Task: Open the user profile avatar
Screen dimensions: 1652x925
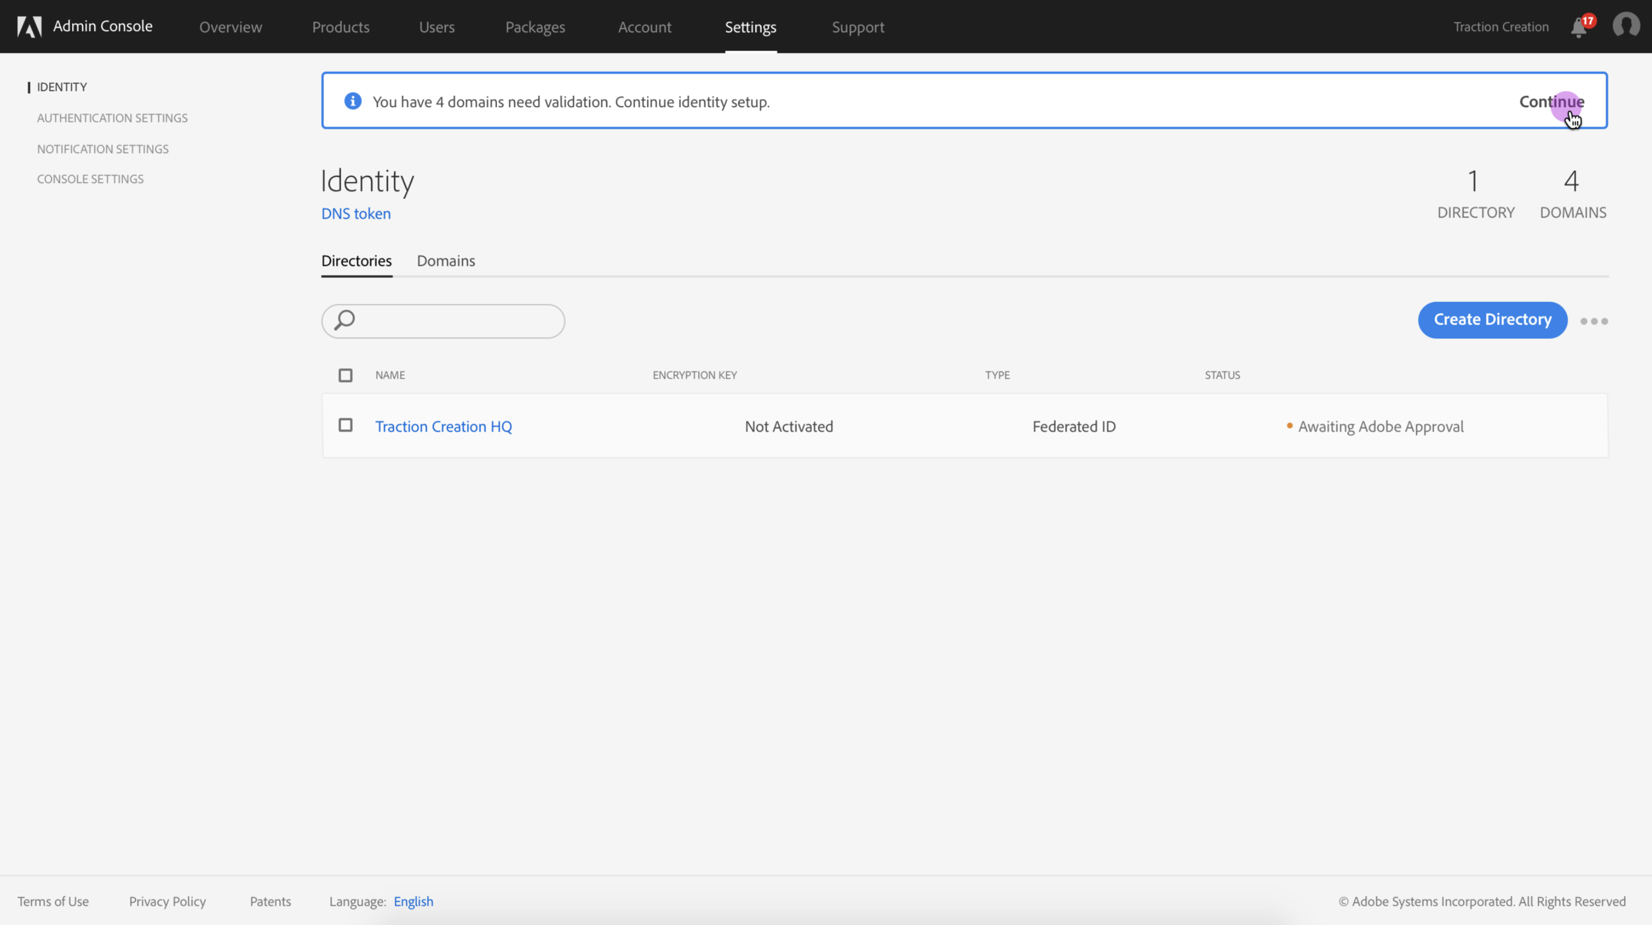Action: point(1626,26)
